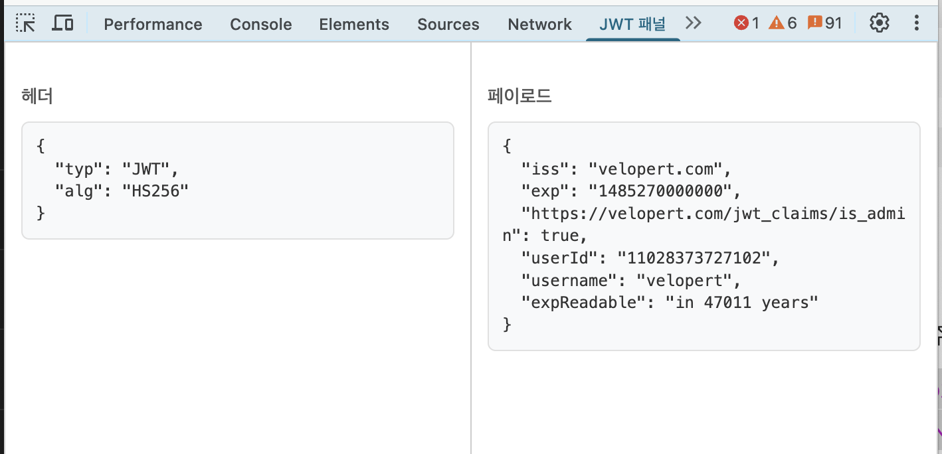
Task: Expand the more tabs chevron
Action: [693, 24]
